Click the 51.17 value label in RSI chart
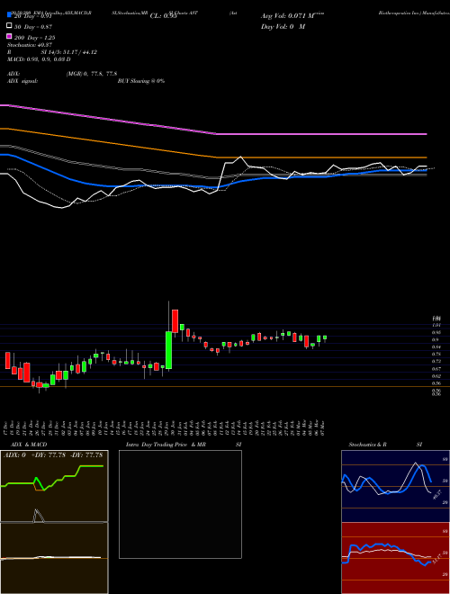 (x=437, y=559)
